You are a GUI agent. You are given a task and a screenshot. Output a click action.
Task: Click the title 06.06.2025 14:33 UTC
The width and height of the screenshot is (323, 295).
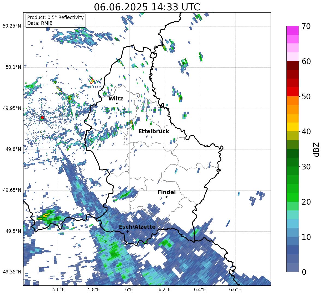(x=147, y=7)
